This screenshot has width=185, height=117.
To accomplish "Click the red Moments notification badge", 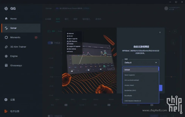I will pyautogui.click(x=36, y=37).
